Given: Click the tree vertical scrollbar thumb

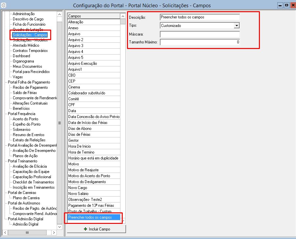Looking at the screenshot, I should [59, 123].
